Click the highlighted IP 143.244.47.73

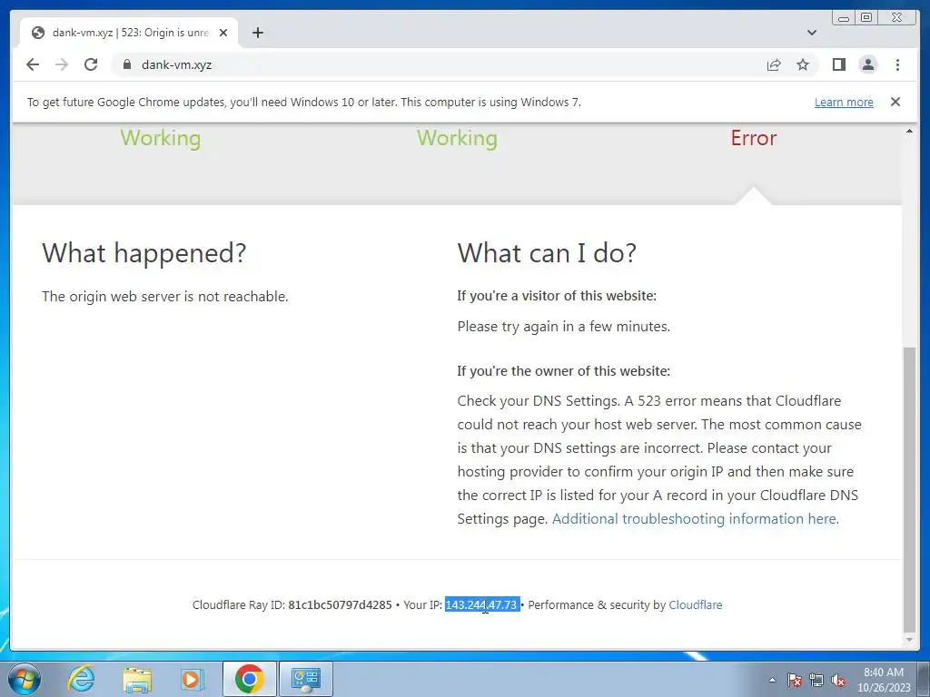pyautogui.click(x=481, y=604)
